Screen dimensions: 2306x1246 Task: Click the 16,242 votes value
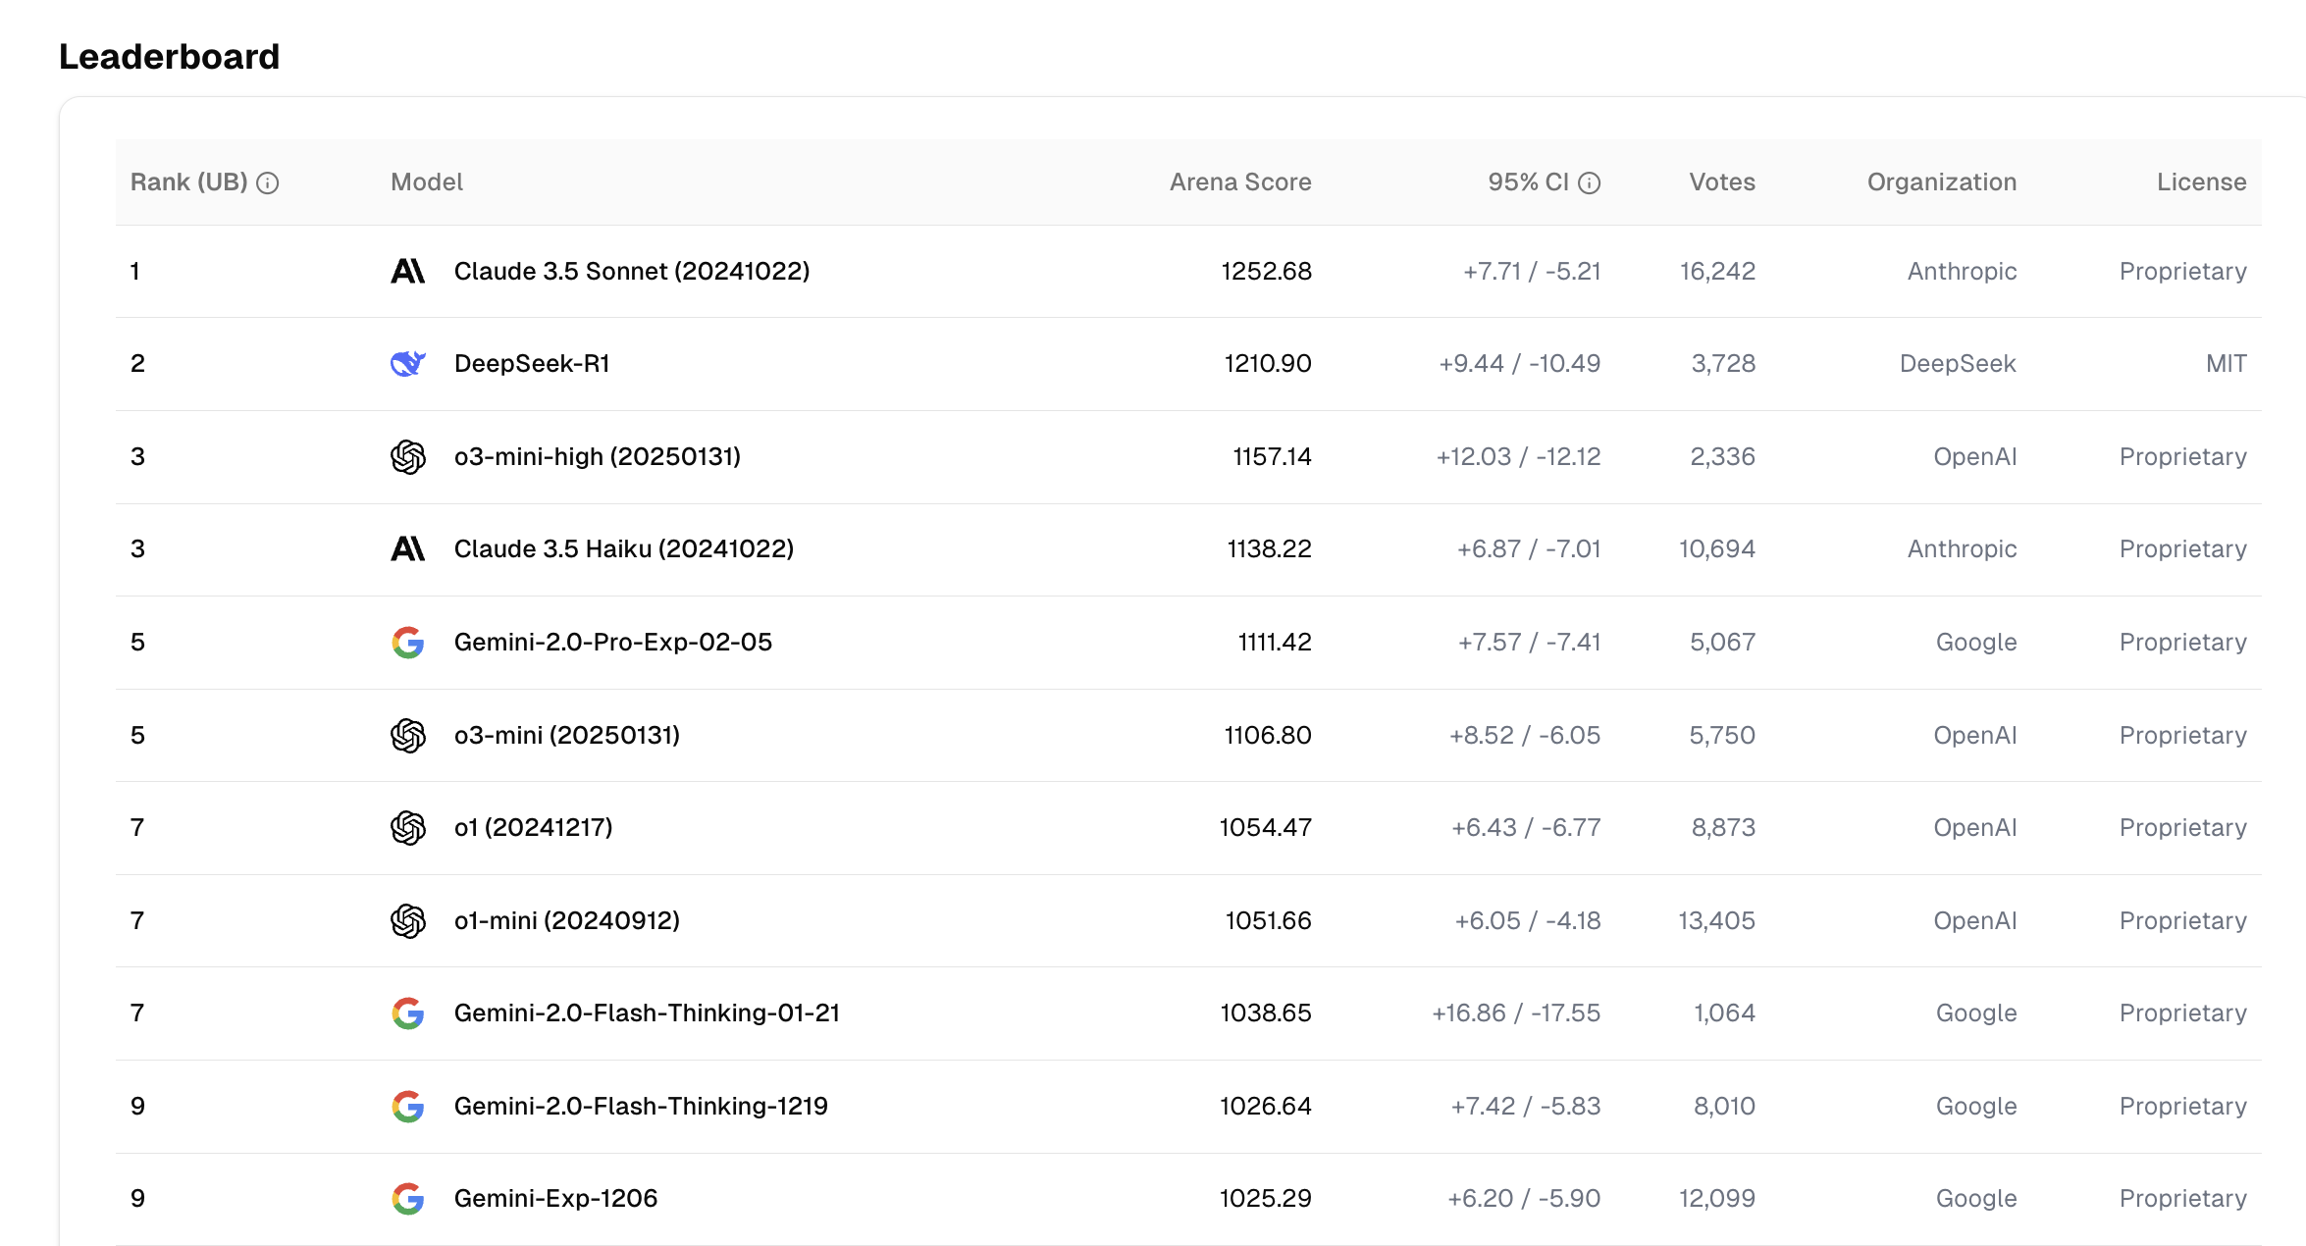click(1717, 272)
